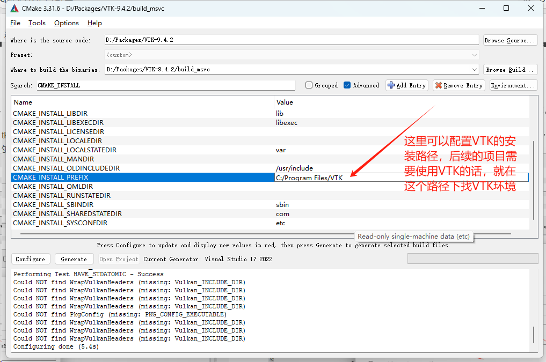Click the Browse Source button

pos(510,40)
